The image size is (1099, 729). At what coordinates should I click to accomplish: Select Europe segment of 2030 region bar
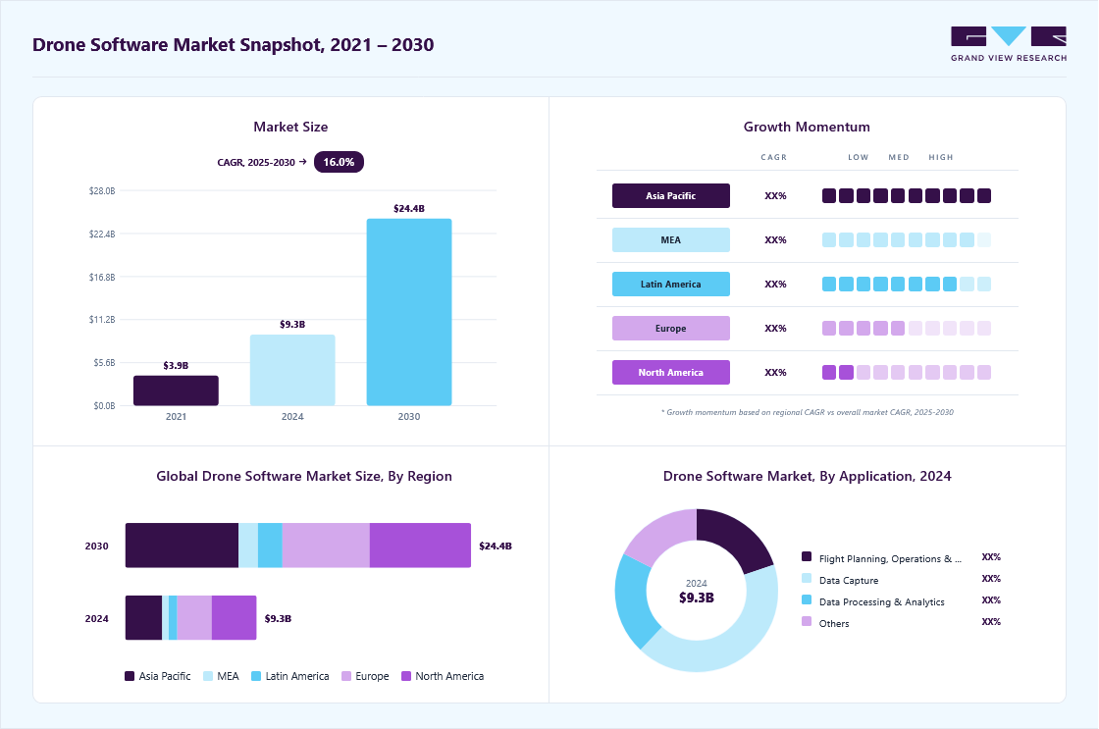326,546
